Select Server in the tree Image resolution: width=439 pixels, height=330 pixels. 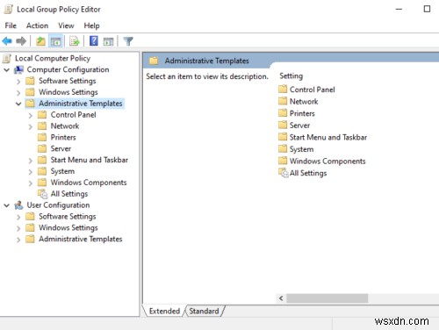(61, 148)
